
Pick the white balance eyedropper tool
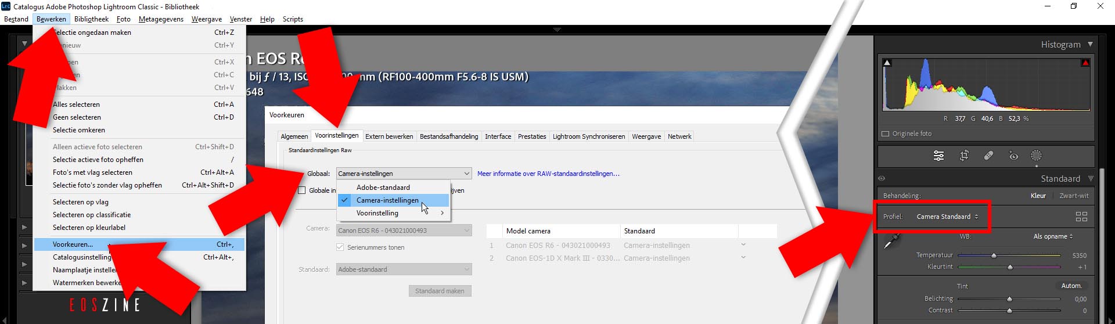click(x=891, y=241)
